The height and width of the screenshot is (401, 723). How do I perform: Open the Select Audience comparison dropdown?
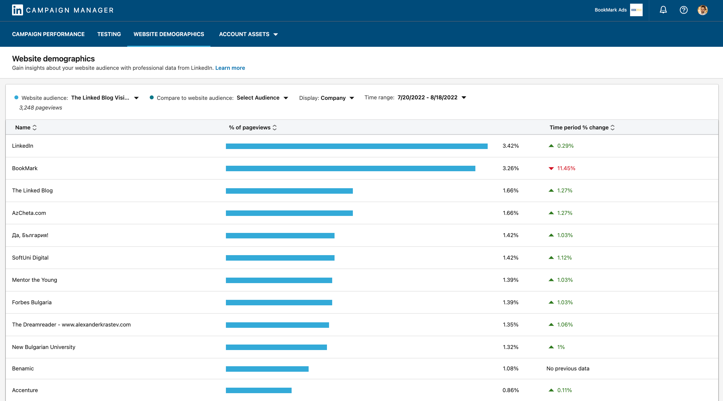(x=262, y=98)
